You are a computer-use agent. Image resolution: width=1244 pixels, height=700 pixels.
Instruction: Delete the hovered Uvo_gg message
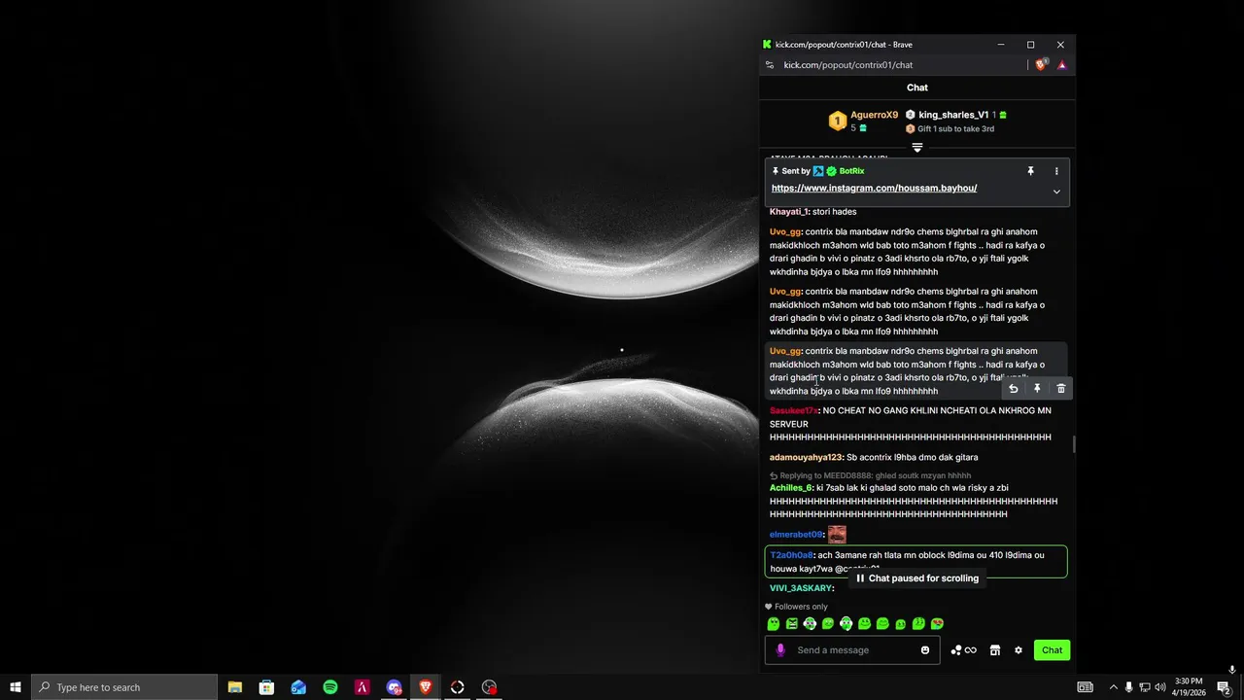click(x=1060, y=389)
